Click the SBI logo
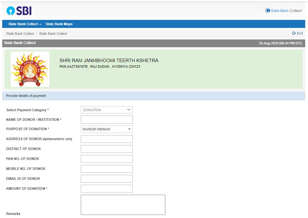 pos(19,11)
